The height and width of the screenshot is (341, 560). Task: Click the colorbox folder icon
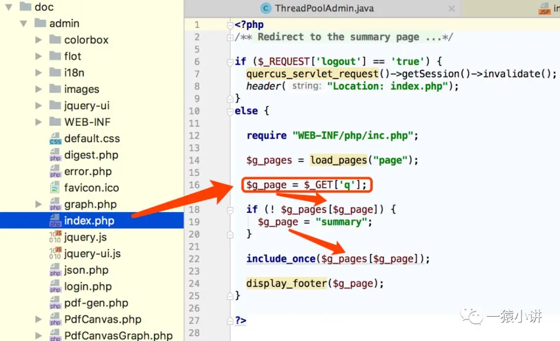[55, 39]
